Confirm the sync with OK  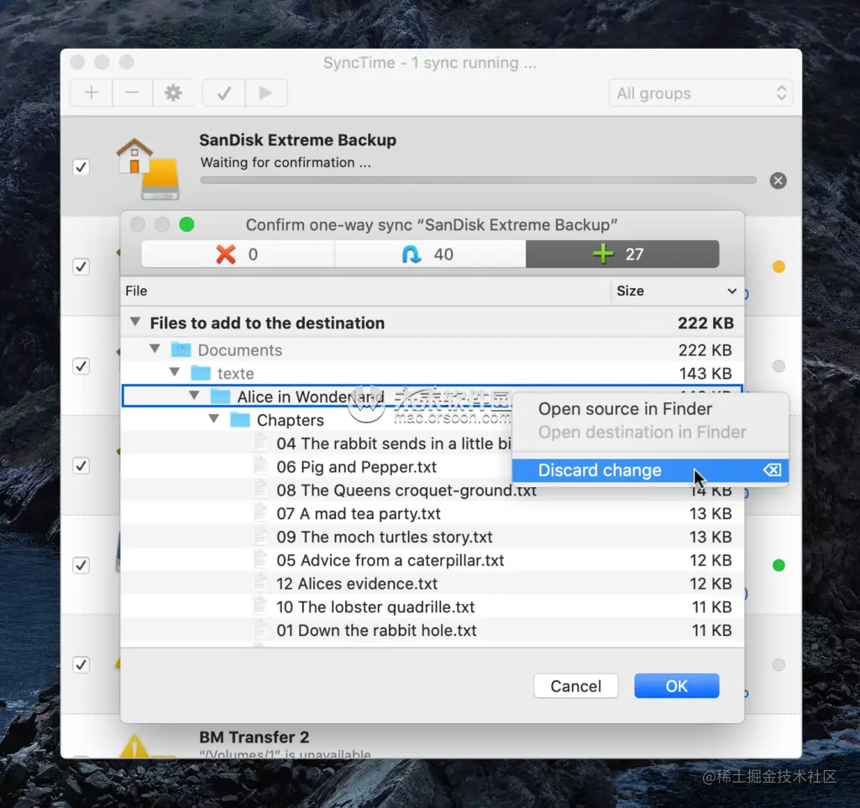tap(676, 686)
